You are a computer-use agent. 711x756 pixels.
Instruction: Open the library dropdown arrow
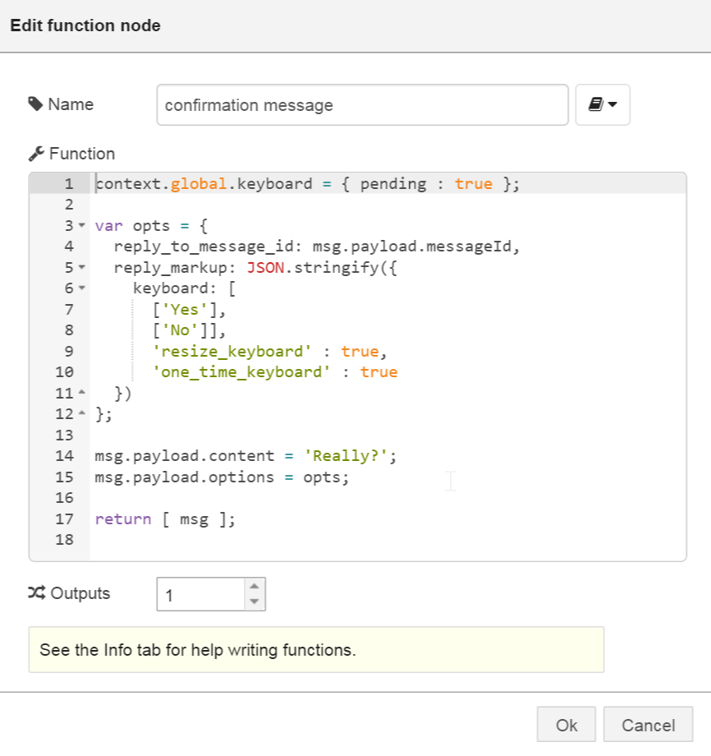[x=612, y=104]
